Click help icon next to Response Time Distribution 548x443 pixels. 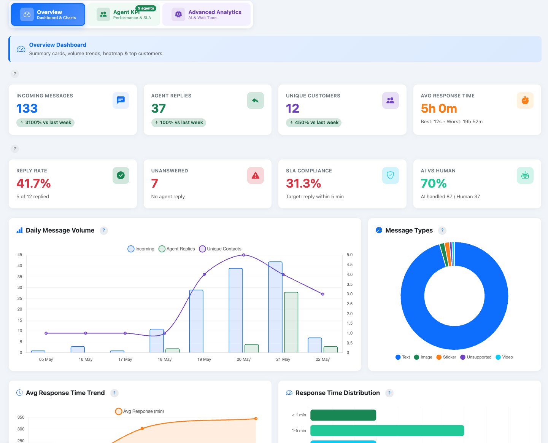pos(389,393)
